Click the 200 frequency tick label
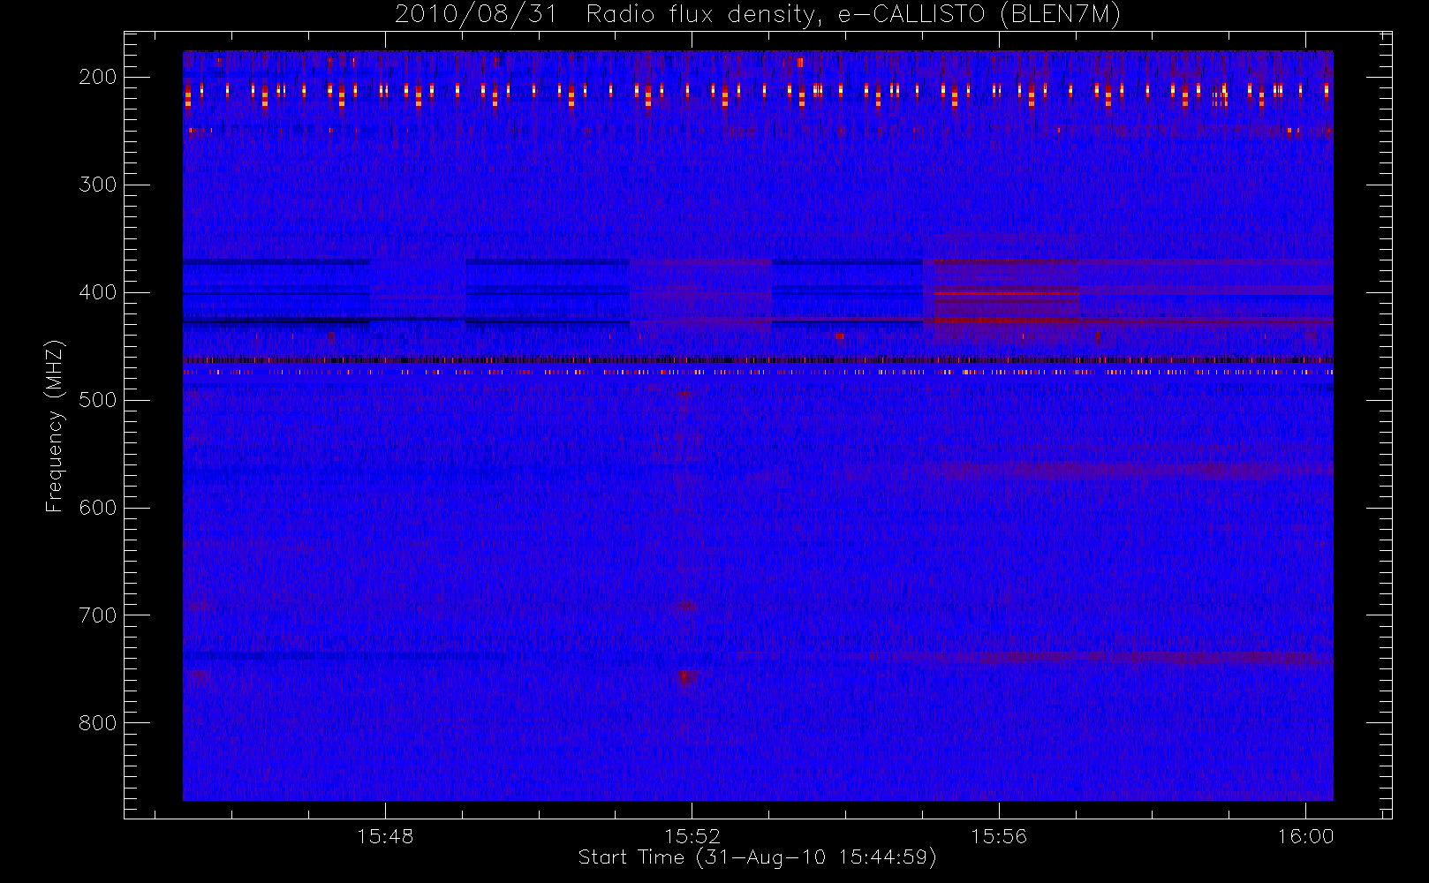Viewport: 1429px width, 883px height. click(x=98, y=77)
